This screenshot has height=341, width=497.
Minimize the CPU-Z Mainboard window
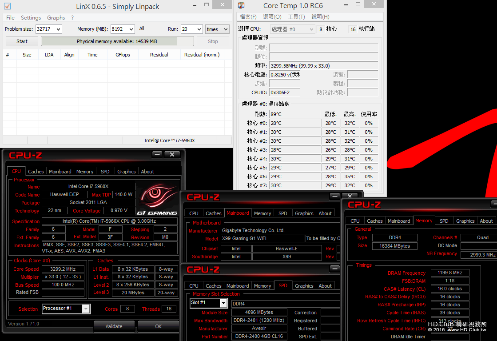tap(335, 196)
